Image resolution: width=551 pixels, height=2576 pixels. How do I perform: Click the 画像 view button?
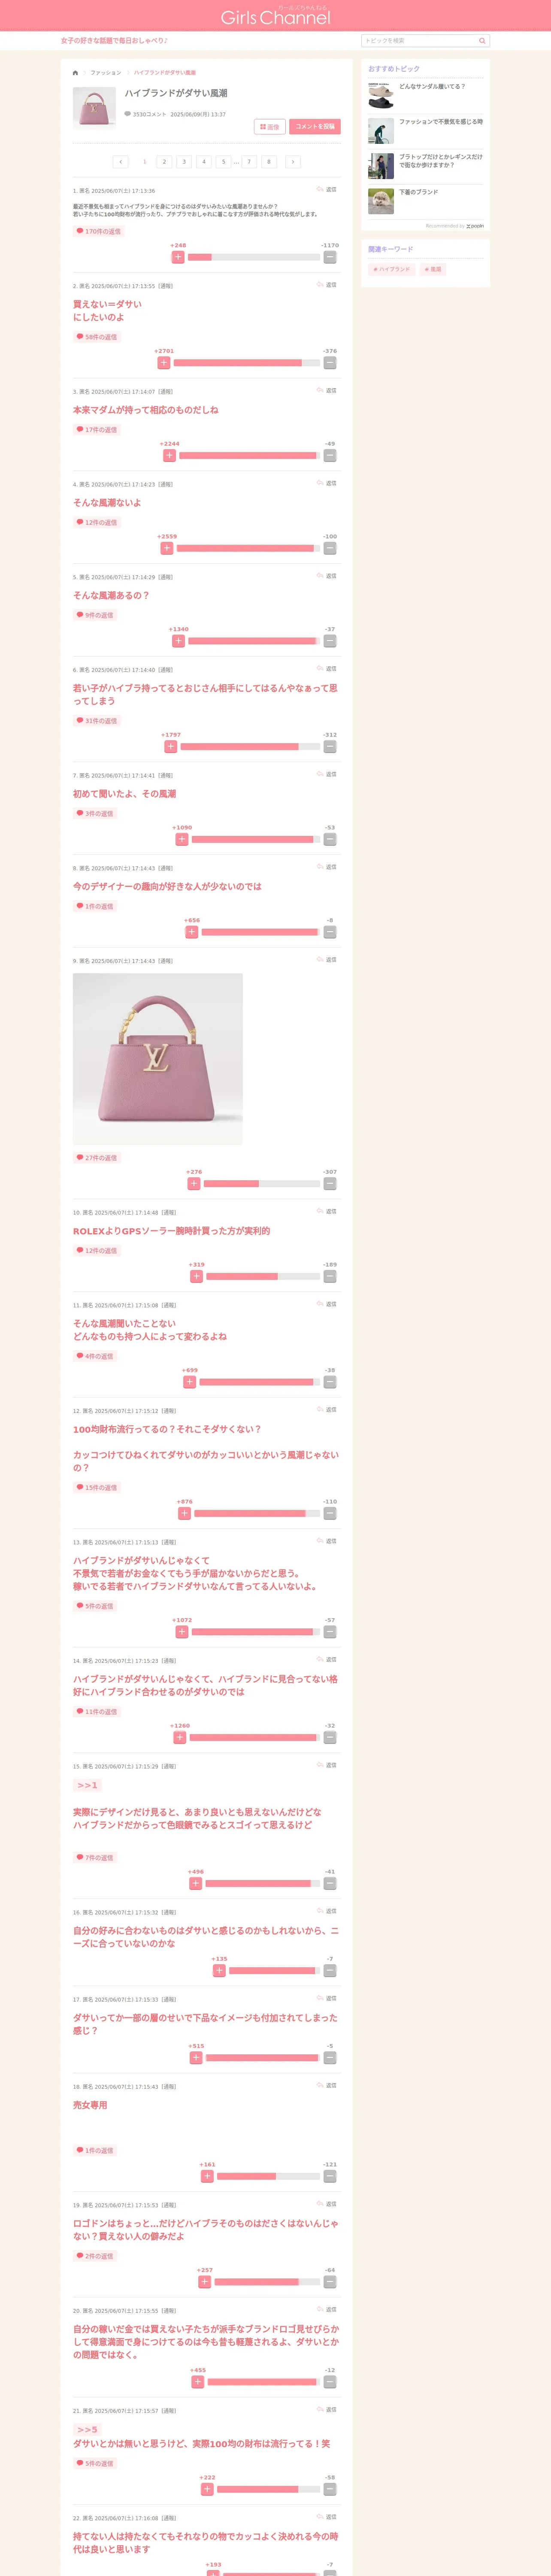point(270,127)
